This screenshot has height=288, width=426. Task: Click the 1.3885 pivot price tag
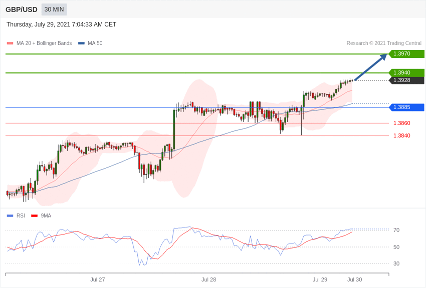coord(406,107)
